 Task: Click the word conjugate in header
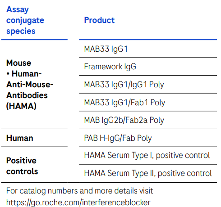(x=25, y=20)
